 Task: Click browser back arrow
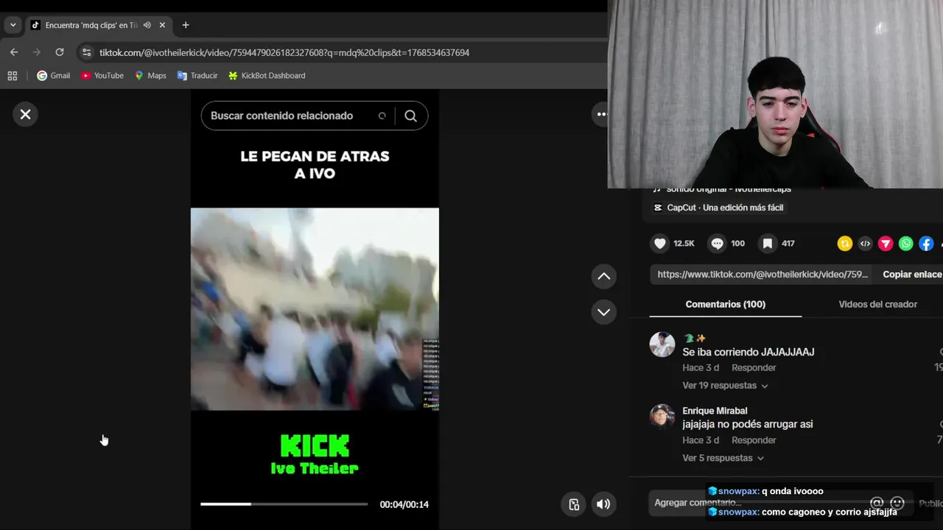14,52
